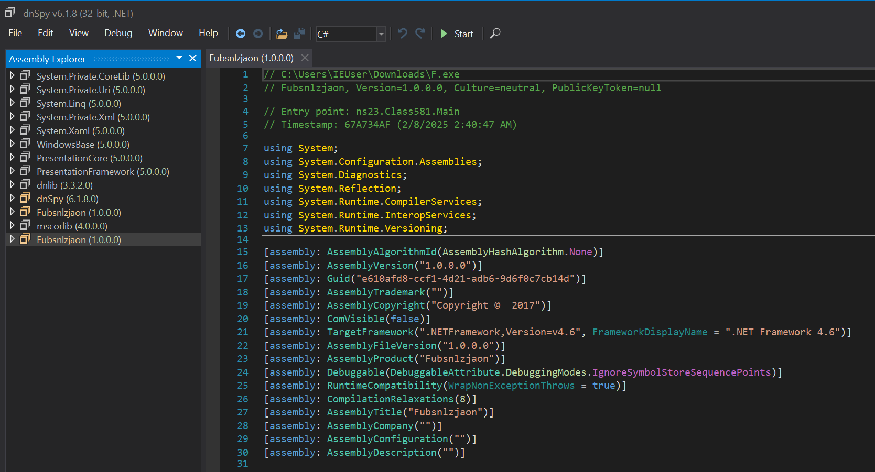The image size is (875, 472).
Task: Switch to the Fubsnlzjaon (1.0.0.0) tab
Action: tap(251, 58)
